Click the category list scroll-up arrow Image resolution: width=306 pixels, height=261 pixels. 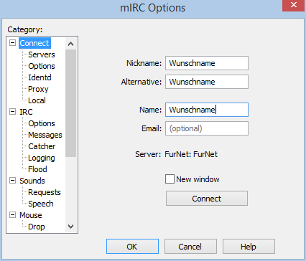point(70,44)
